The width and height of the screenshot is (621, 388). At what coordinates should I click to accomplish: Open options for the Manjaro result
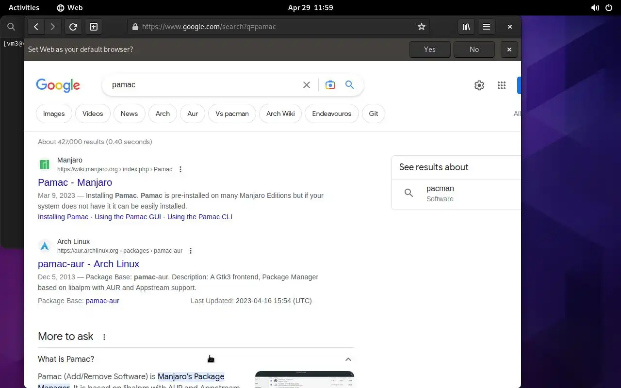pos(180,169)
